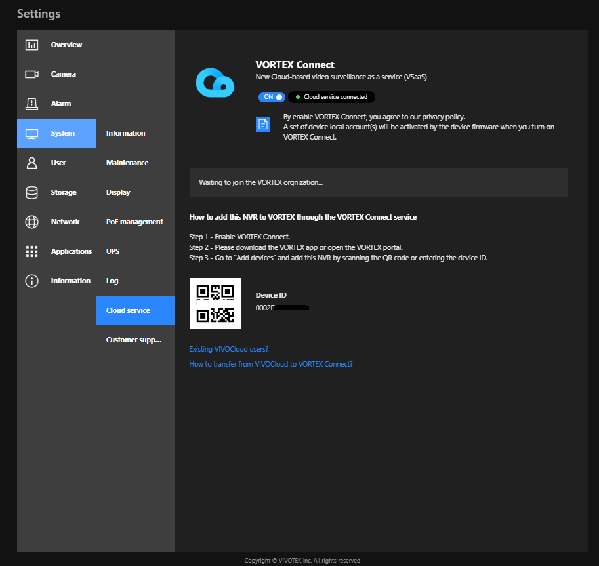Screen dimensions: 599x566
Task: Open the Alarm siren icon
Action: pyautogui.click(x=31, y=104)
